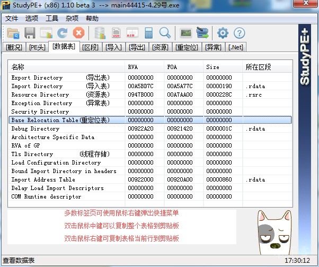319x267 pixels.
Task: Click the StudyPE+ title bar app icon
Action: click(6, 5)
